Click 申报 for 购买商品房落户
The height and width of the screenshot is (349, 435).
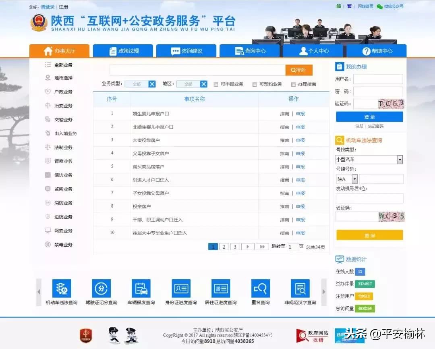pos(300,166)
